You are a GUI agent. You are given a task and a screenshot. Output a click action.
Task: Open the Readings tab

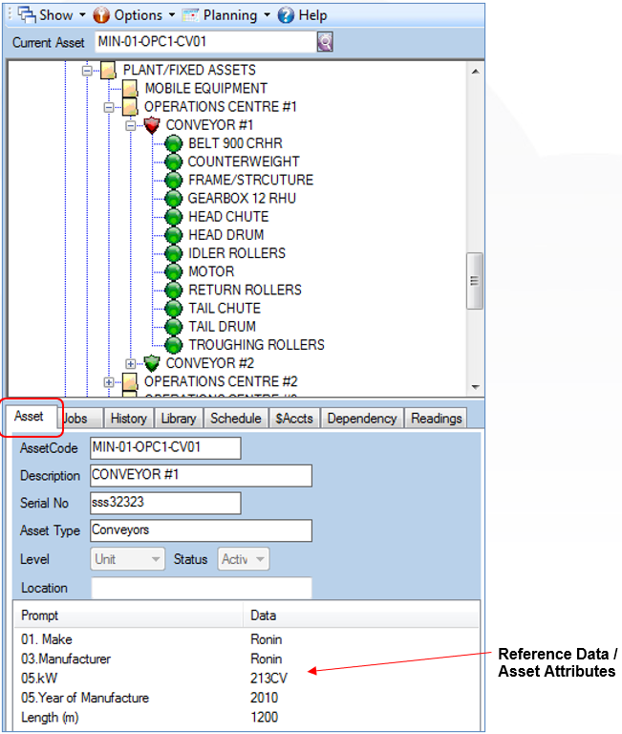point(437,418)
